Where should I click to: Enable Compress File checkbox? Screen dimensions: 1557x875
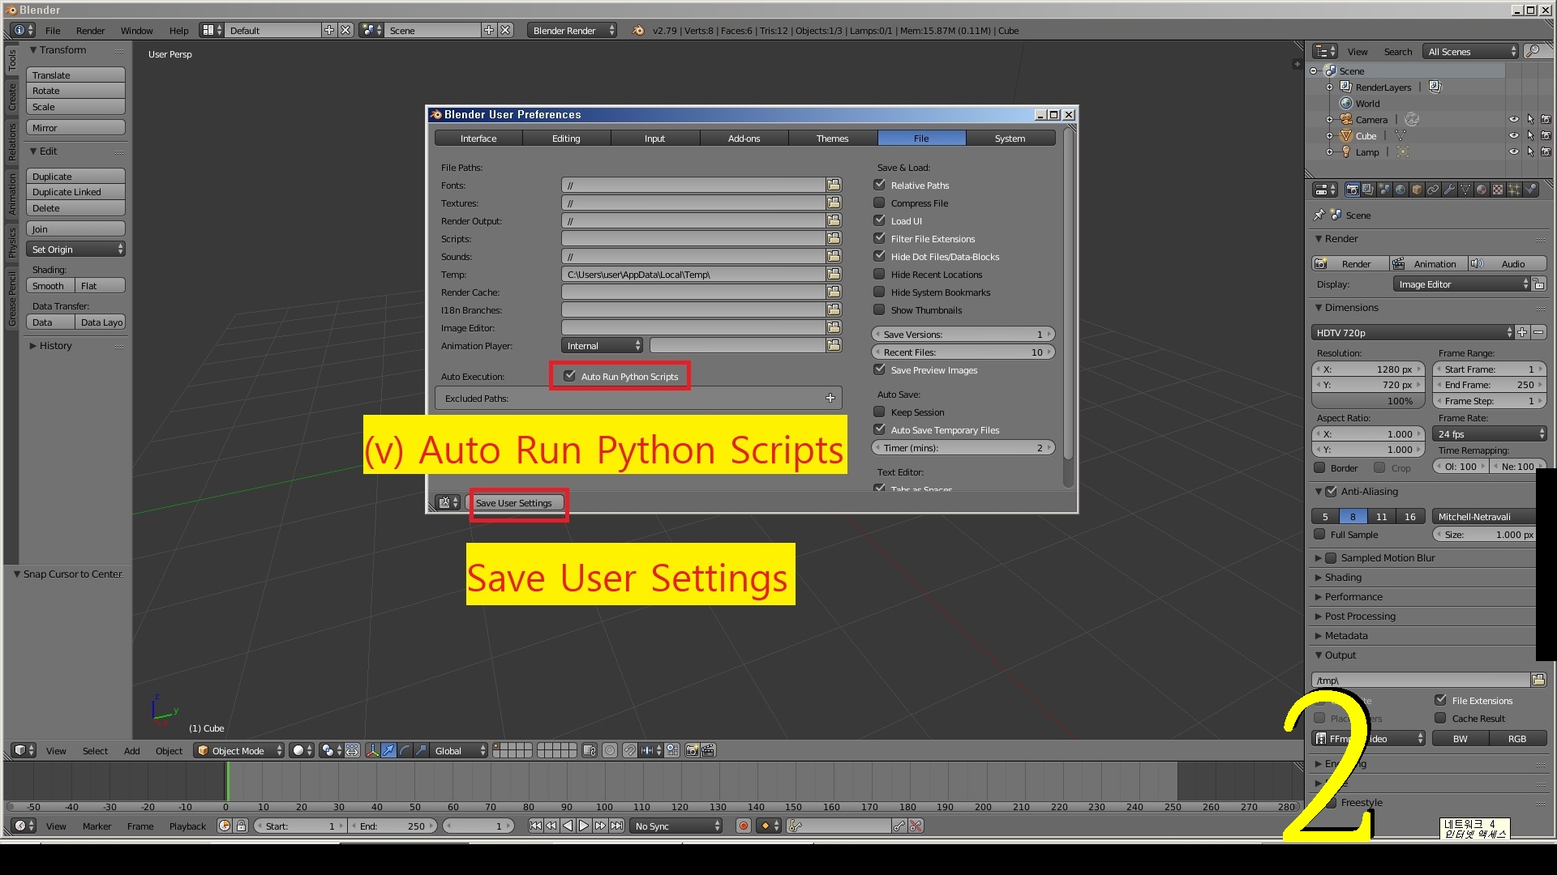(879, 203)
